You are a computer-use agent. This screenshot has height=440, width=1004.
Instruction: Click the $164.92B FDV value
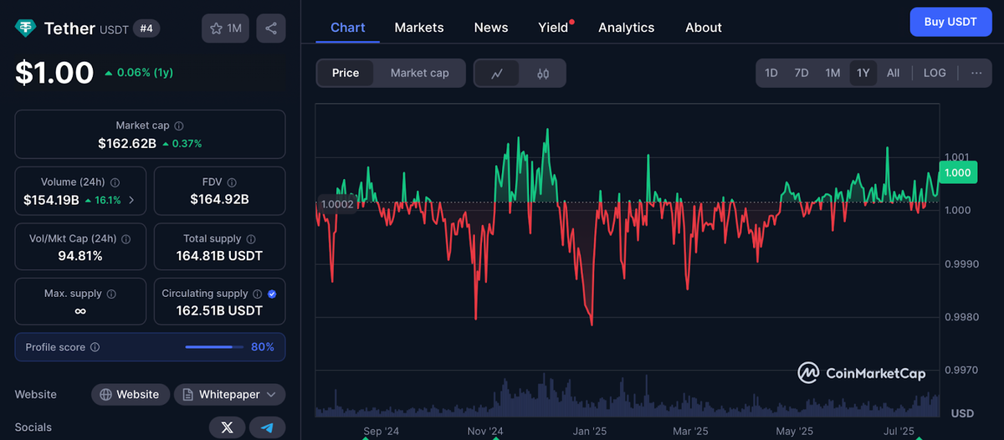[220, 200]
